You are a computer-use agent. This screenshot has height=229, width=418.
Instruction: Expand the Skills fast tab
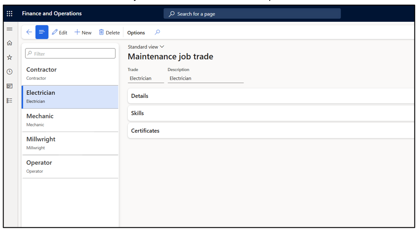[x=271, y=113]
